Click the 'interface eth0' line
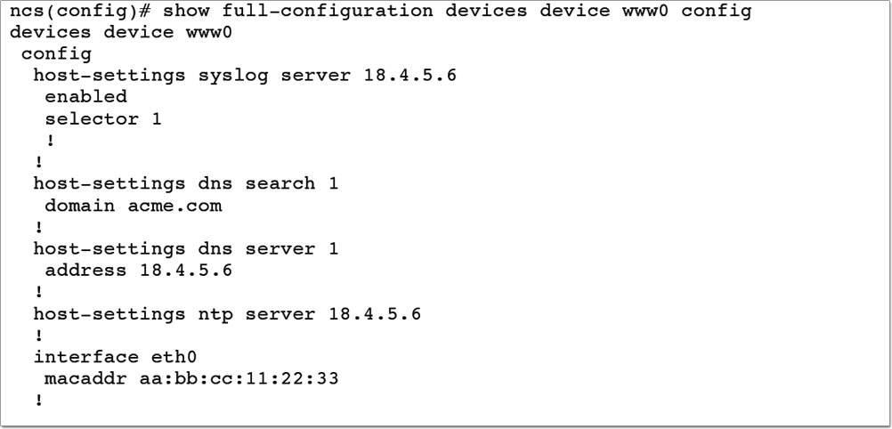This screenshot has width=892, height=429. coord(115,357)
